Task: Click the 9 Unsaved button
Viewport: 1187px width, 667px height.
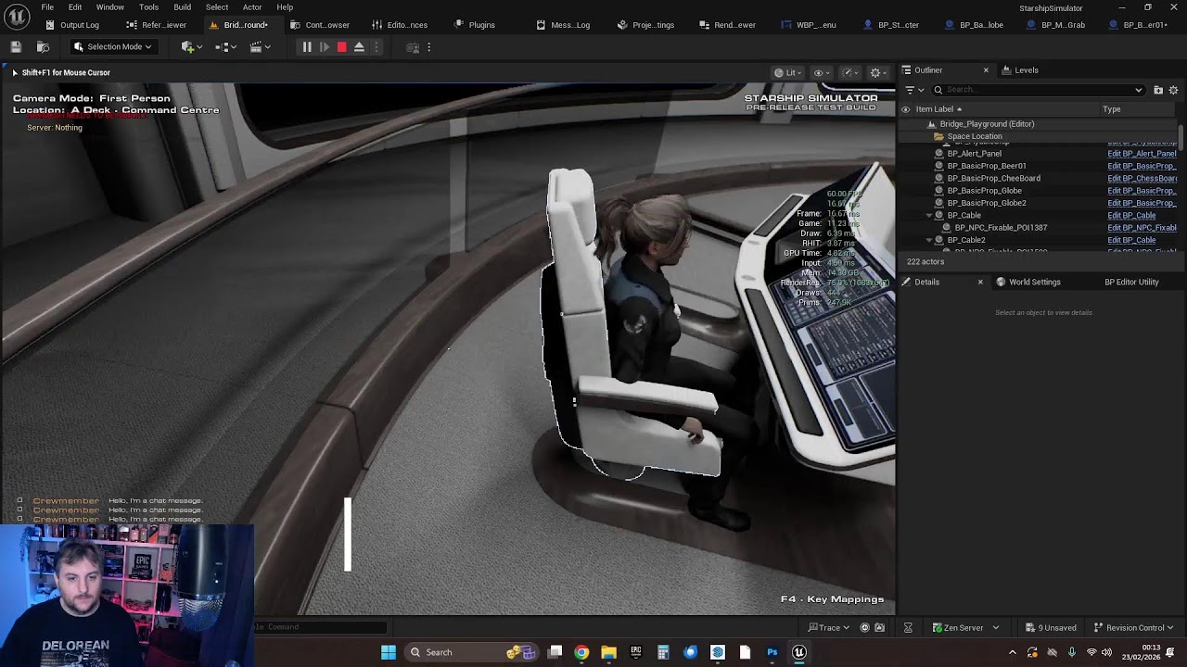Action: pos(1050,628)
